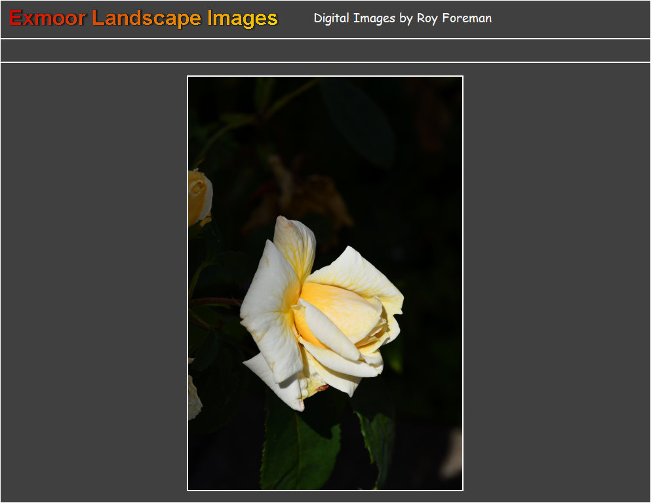Click the word Exmoor in the heading
Viewport: 651px width, 503px height.
pos(47,18)
